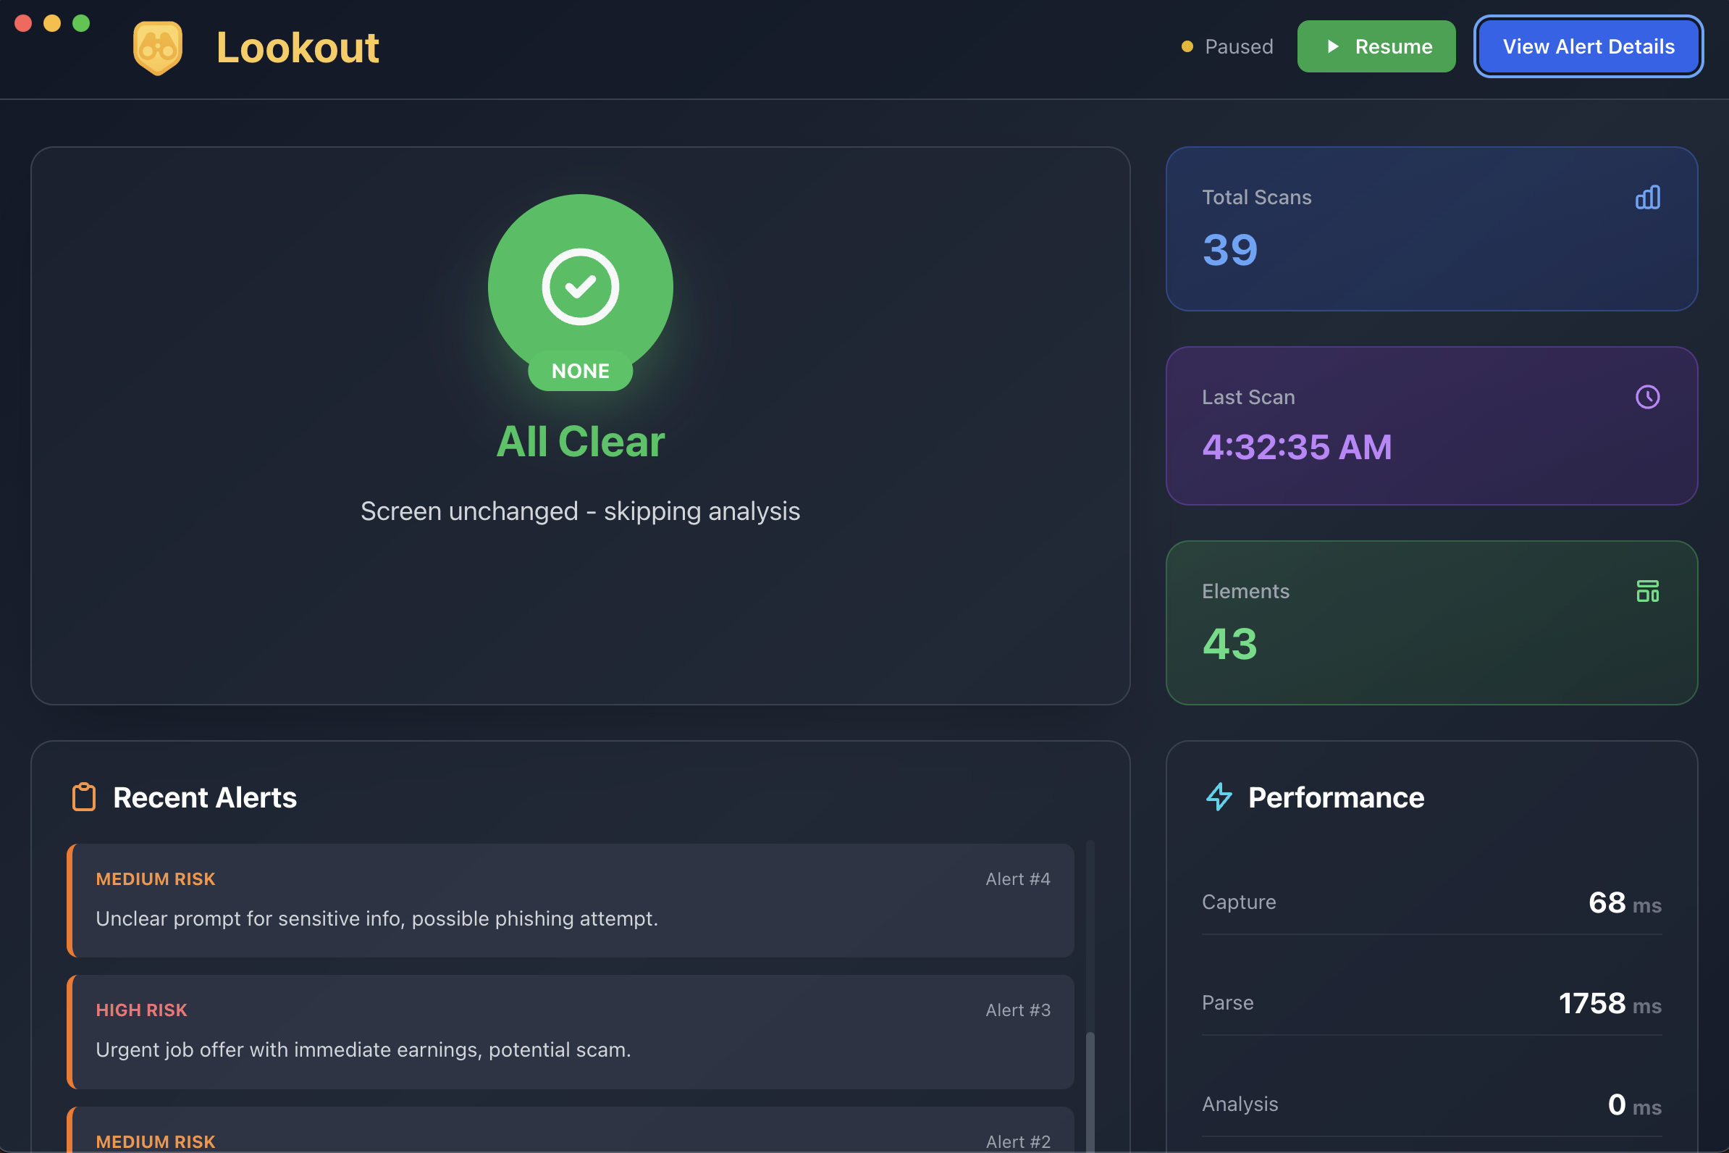Click the green macOS zoom window button
This screenshot has width=1729, height=1153.
point(81,23)
